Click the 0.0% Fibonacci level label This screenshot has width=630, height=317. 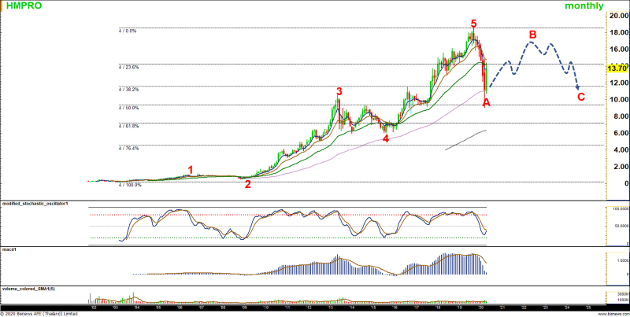[x=128, y=31]
